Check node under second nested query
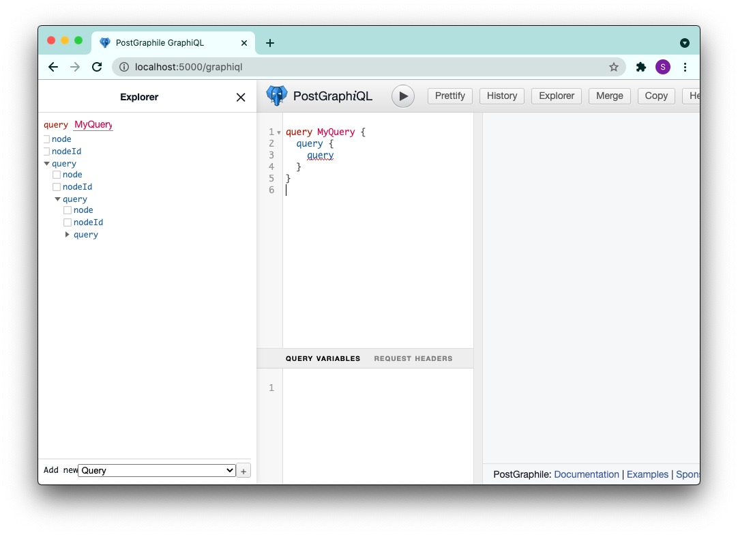 click(68, 210)
